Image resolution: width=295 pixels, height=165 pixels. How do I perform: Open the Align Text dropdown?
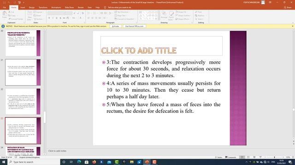coord(121,16)
